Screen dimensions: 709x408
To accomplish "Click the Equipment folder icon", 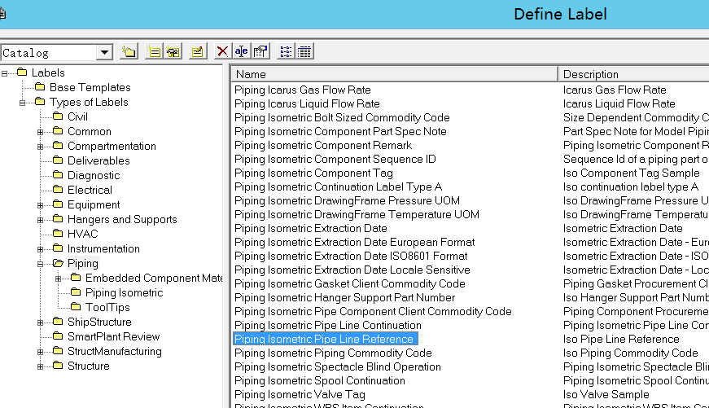I will click(58, 204).
